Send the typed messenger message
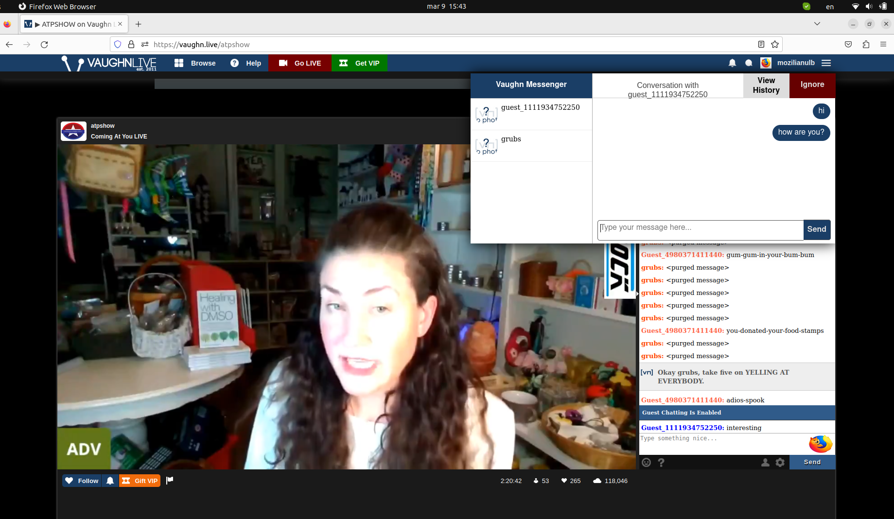This screenshot has width=894, height=519. coord(817,229)
